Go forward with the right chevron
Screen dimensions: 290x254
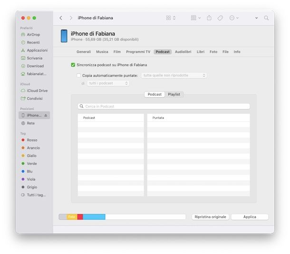click(x=71, y=18)
